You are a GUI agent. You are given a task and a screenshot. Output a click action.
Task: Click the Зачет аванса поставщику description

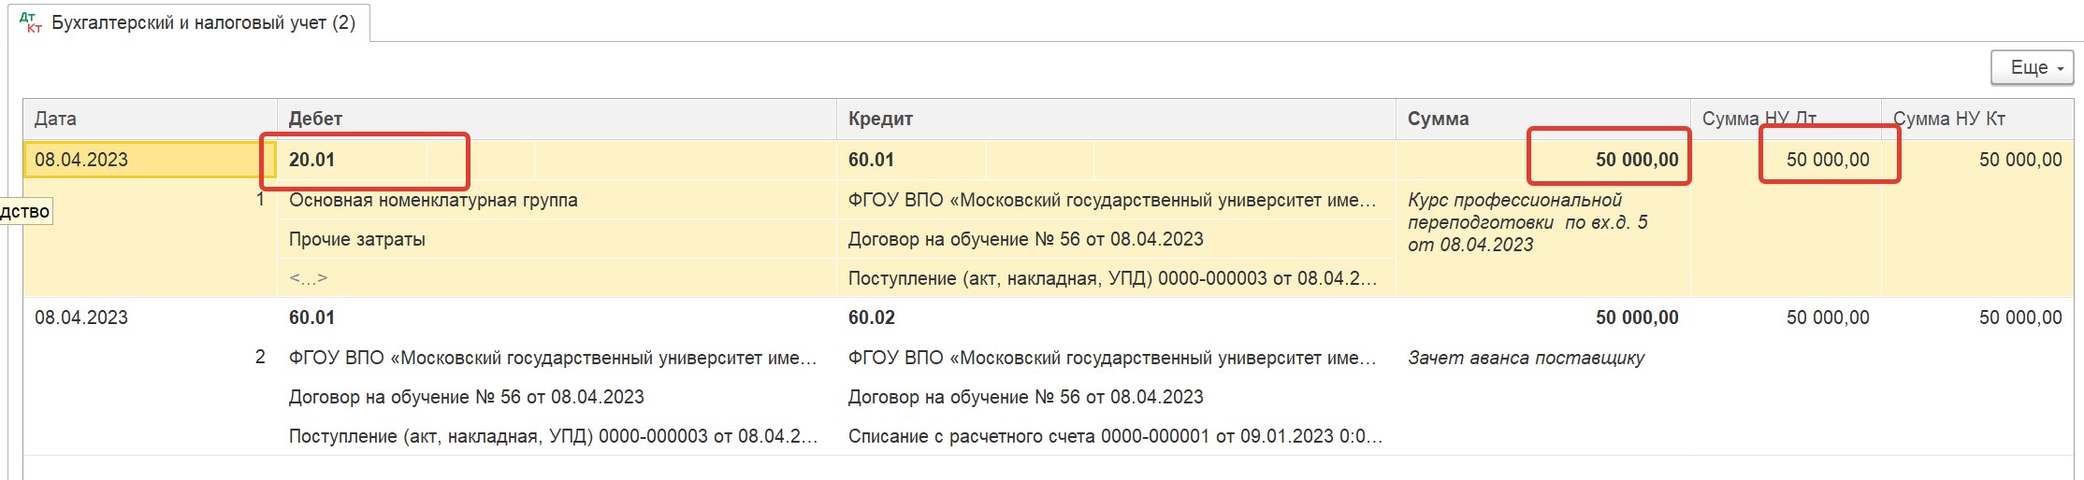click(x=1526, y=358)
